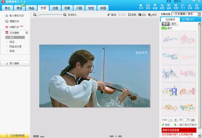This screenshot has width=202, height=138.
Task: Click the 撤销 (Undo) arrow
Action: coord(111,15)
